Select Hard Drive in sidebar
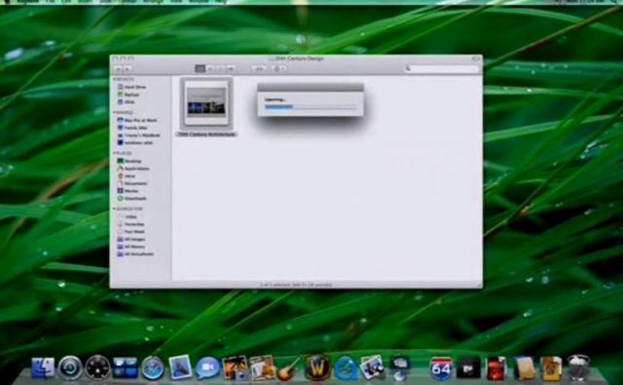623x385 pixels. click(x=132, y=87)
